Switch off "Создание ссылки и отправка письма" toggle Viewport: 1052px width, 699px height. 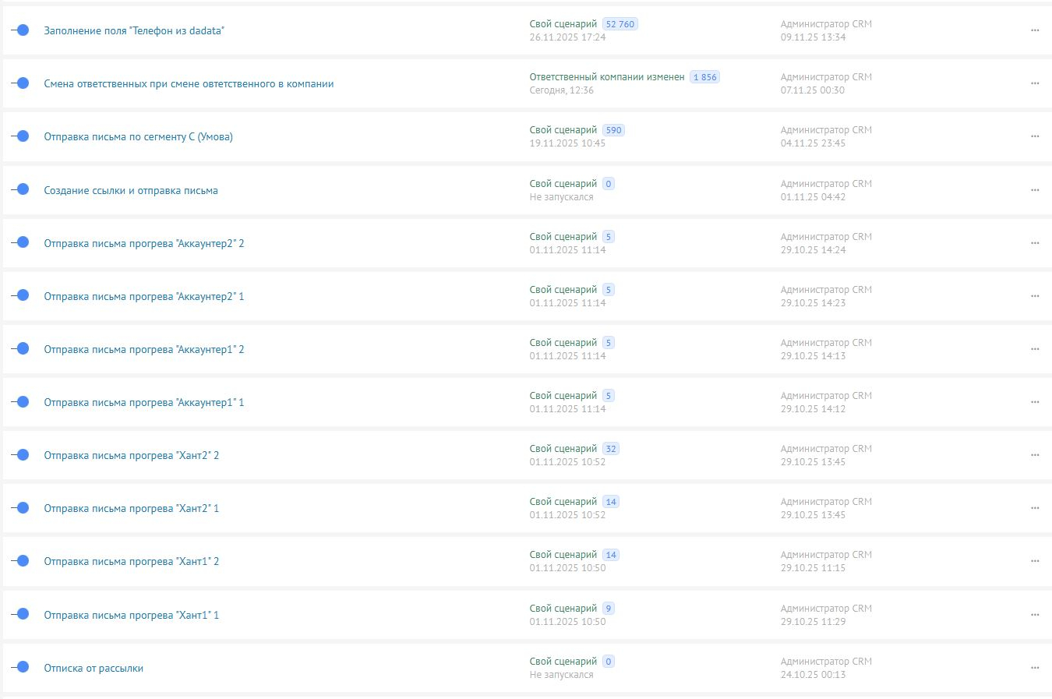coord(21,189)
